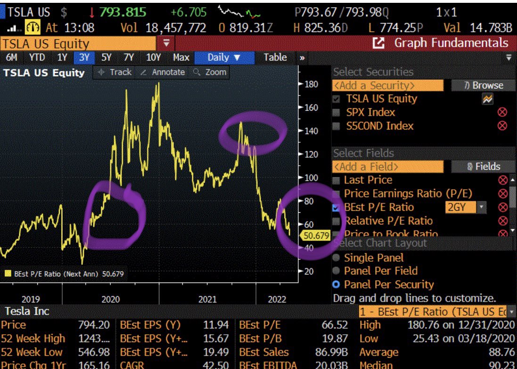517x369 pixels.
Task: Click the double-chevron more options button
Action: click(x=302, y=58)
